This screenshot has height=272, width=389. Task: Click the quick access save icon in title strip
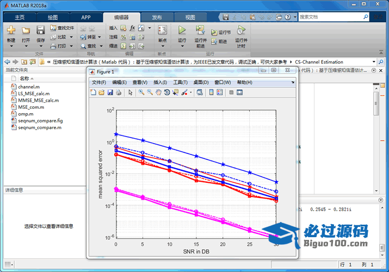[x=225, y=17]
